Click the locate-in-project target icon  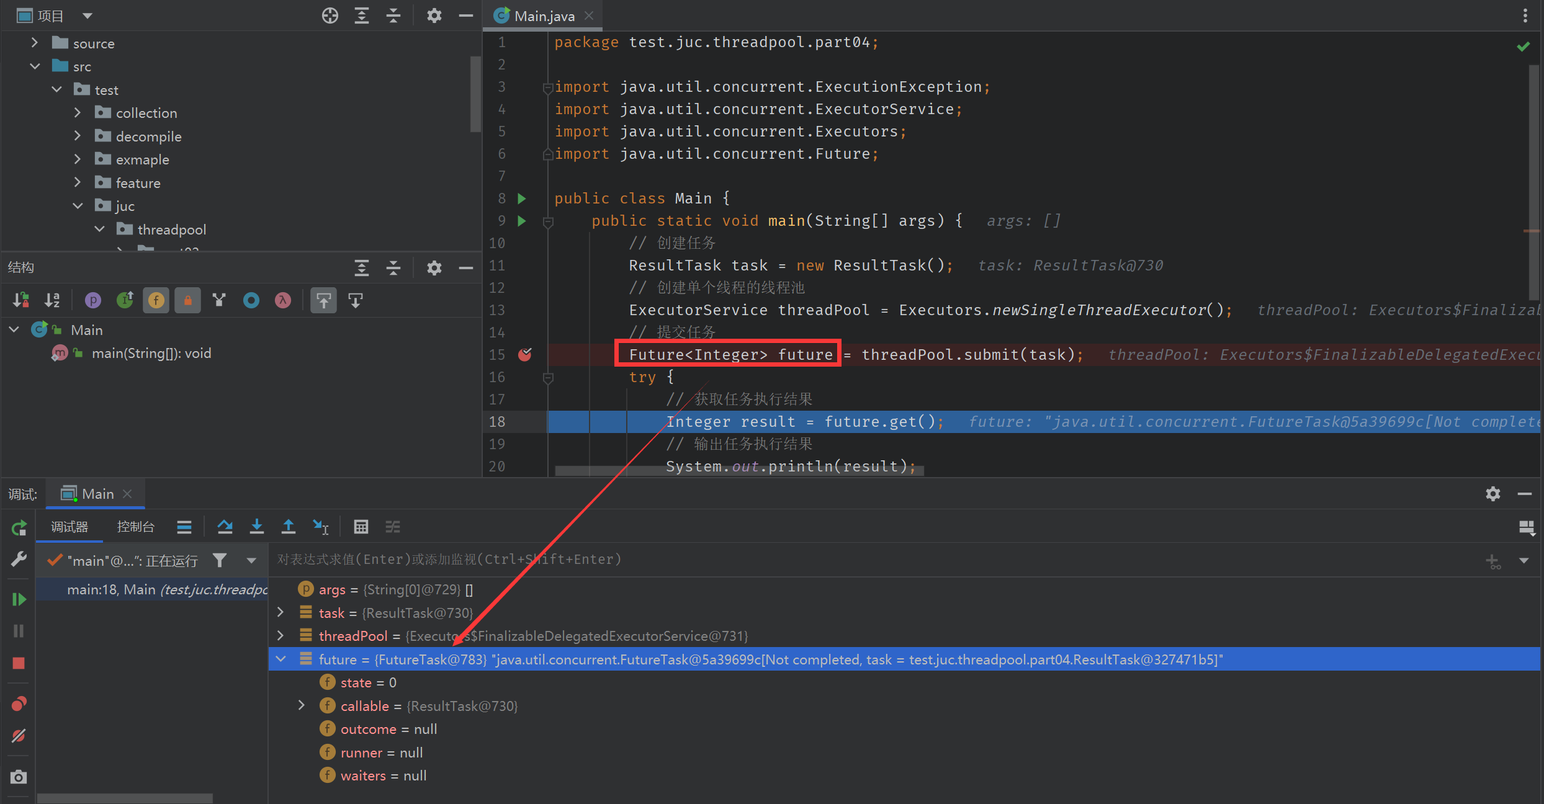330,16
